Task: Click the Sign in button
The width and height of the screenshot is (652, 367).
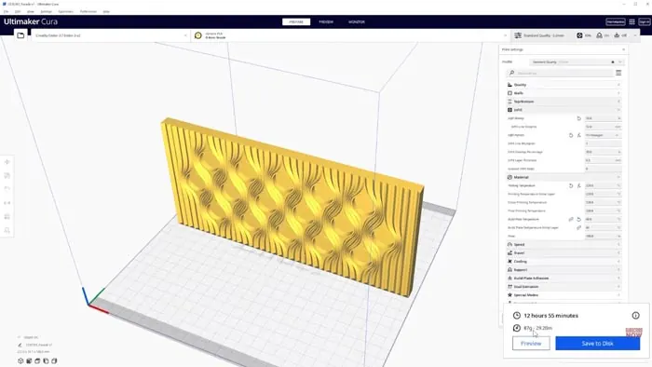Action: tap(645, 22)
